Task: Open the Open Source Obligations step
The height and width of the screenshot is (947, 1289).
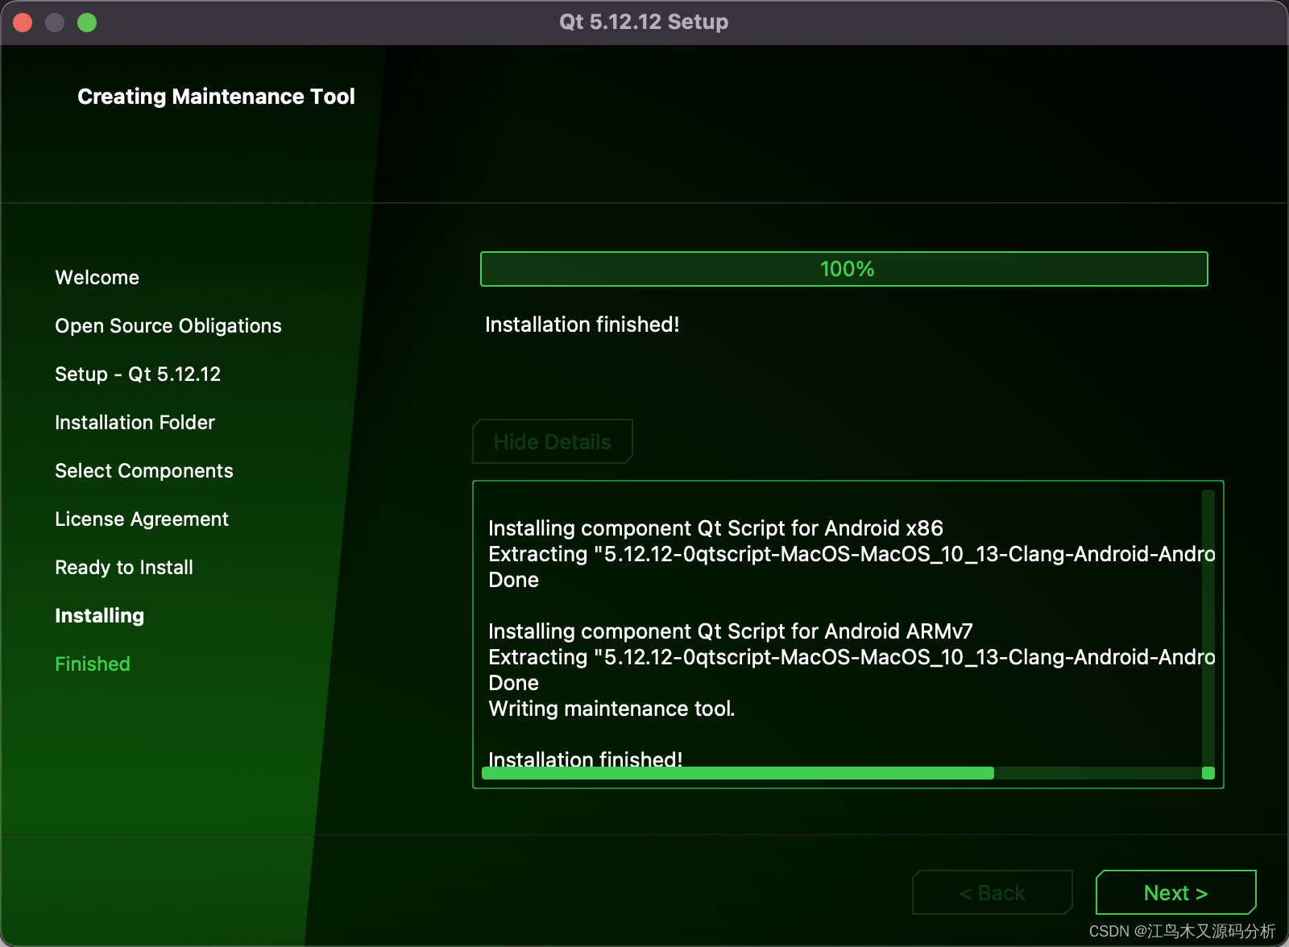Action: tap(168, 325)
